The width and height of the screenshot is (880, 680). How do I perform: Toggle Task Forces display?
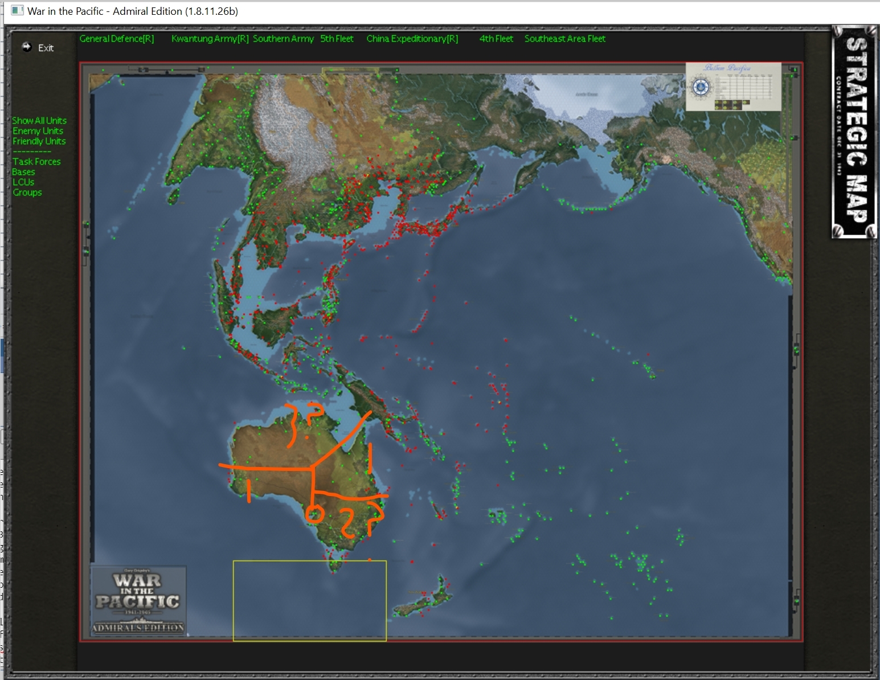[36, 162]
